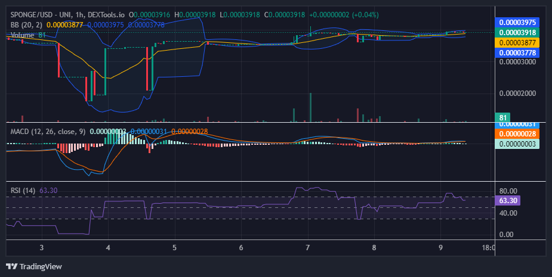Click the blue 0.00003975 price axis tag

click(517, 22)
